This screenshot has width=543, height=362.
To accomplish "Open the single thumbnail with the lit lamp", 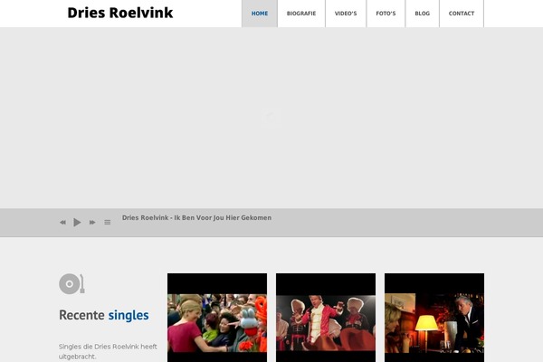I will (434, 318).
